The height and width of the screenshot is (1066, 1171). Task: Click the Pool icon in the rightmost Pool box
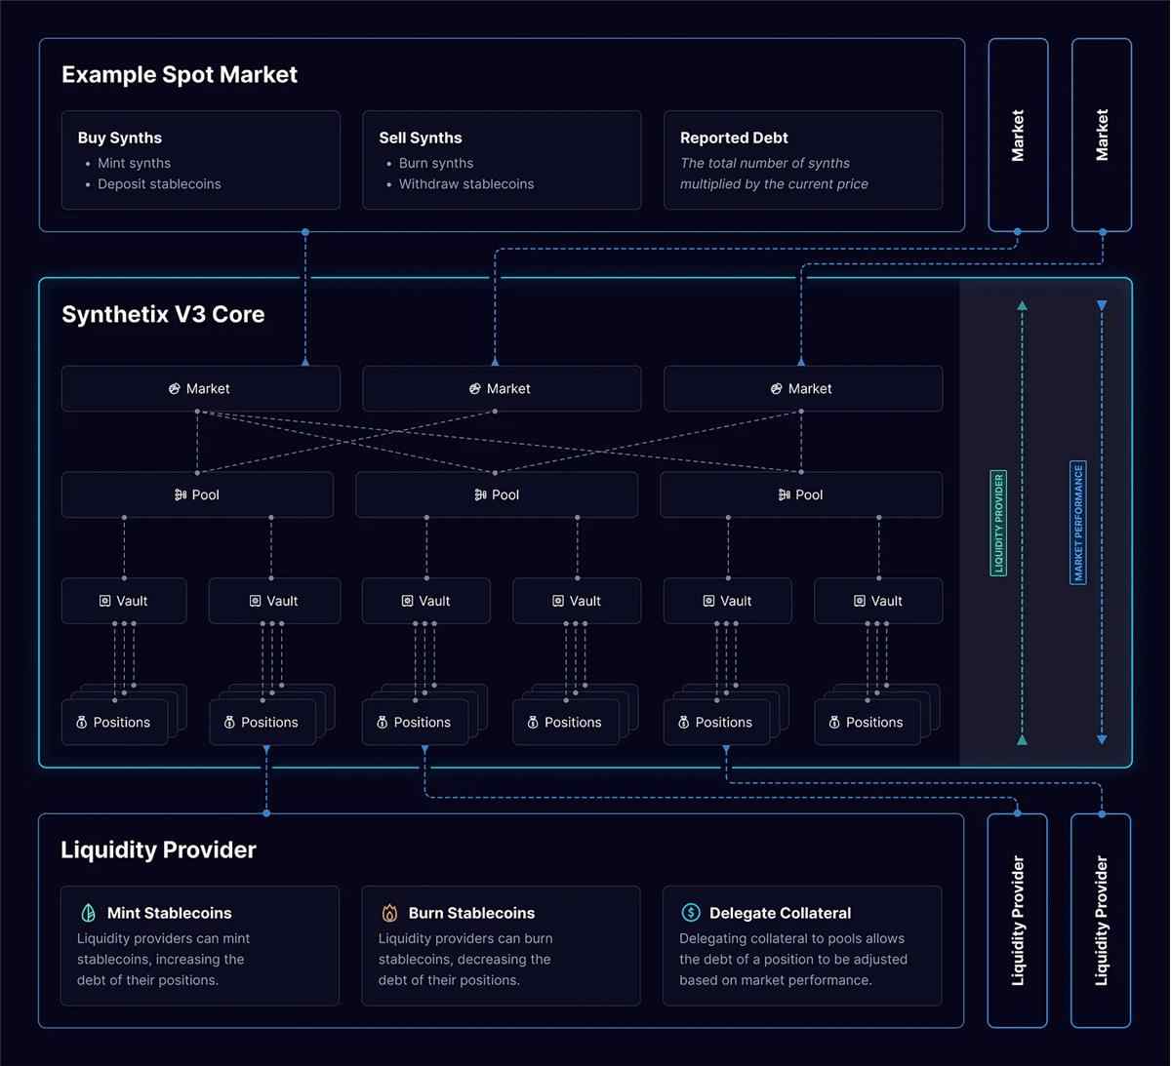[x=785, y=494]
